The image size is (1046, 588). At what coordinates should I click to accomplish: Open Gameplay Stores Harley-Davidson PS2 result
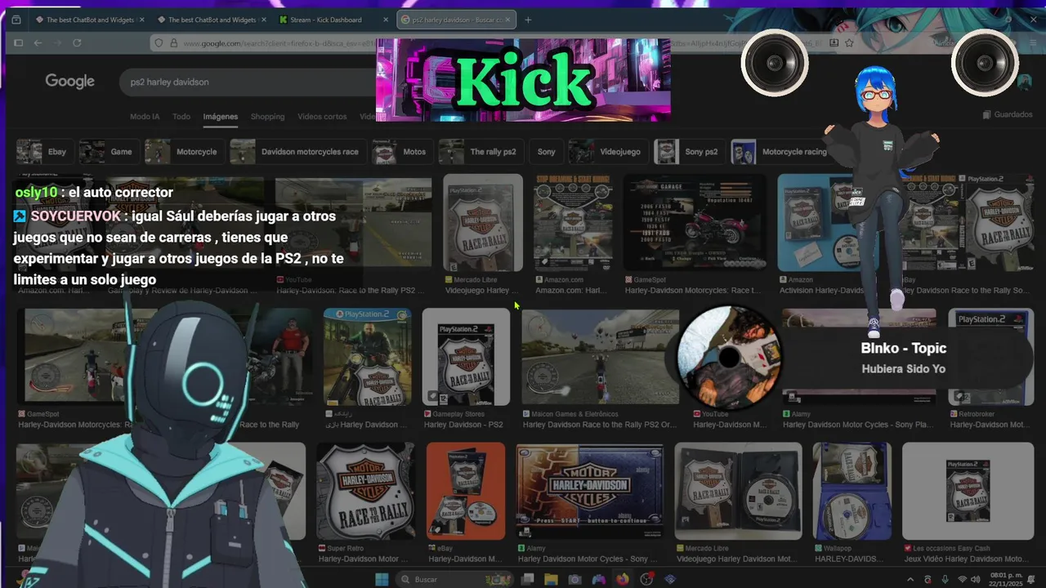coord(466,357)
